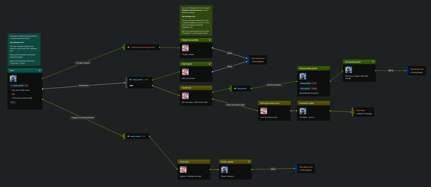Click the character avatar in Health bad element

[x=185, y=95]
